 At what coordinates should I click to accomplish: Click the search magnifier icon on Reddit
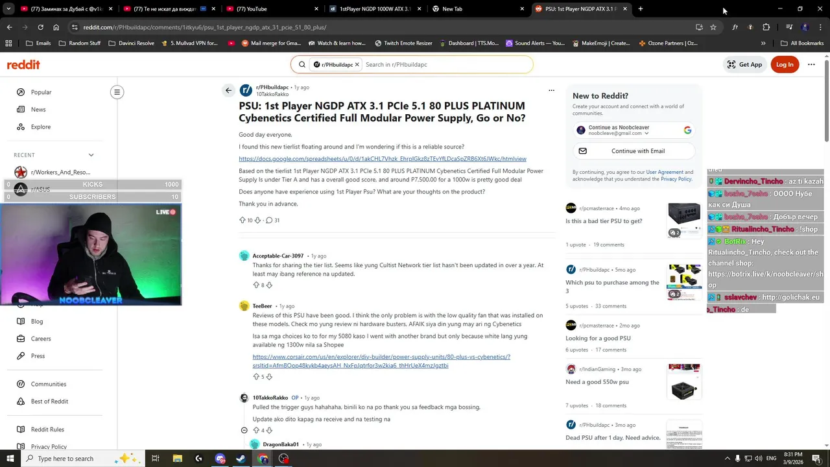click(x=302, y=64)
